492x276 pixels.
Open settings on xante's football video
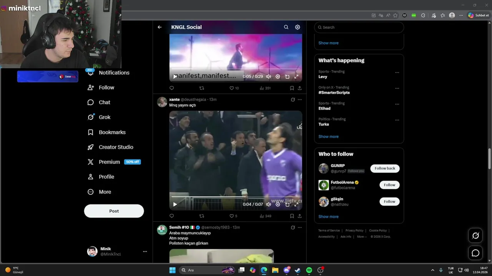point(278,204)
